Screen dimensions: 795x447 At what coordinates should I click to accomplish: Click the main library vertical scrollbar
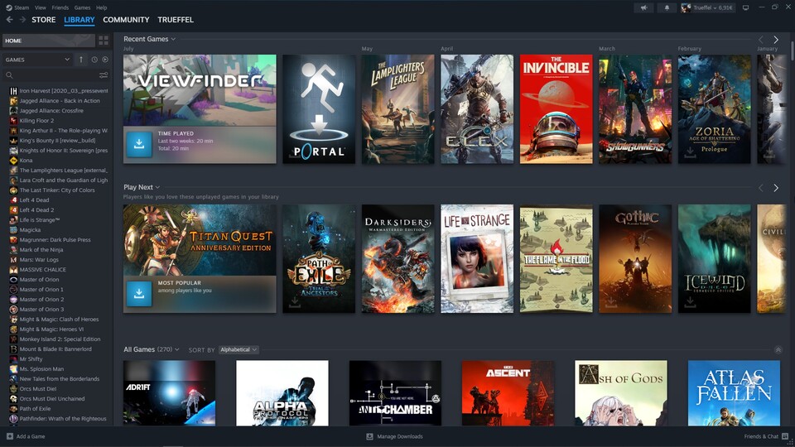(x=792, y=50)
